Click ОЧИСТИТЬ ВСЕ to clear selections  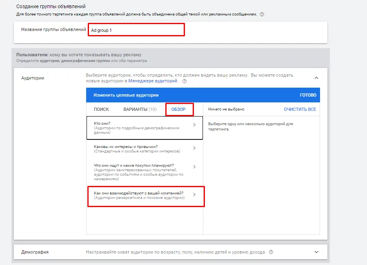pos(300,109)
